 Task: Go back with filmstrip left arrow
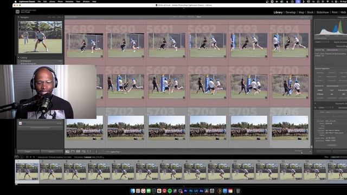pos(31,157)
